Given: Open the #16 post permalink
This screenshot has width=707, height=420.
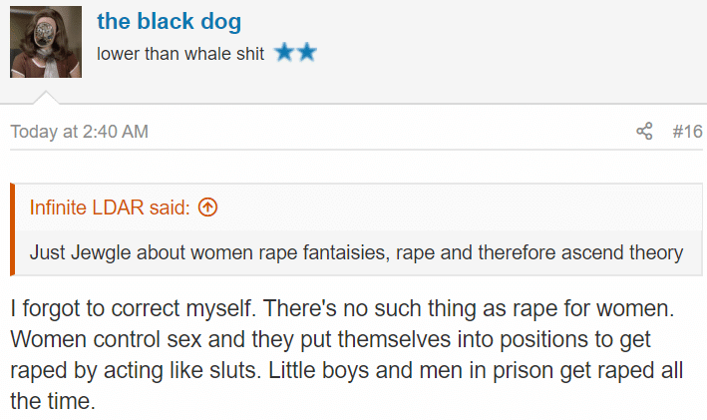Looking at the screenshot, I should (x=687, y=132).
